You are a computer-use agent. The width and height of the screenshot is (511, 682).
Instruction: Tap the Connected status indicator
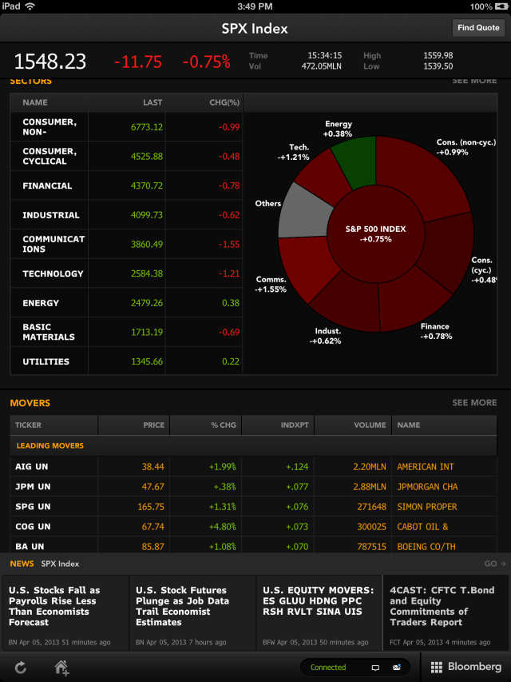click(328, 667)
